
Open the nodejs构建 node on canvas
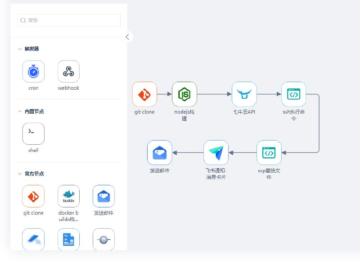click(x=184, y=94)
